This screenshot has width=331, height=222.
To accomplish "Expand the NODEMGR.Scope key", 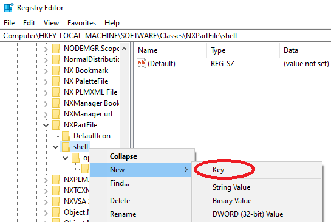I will tap(46, 49).
